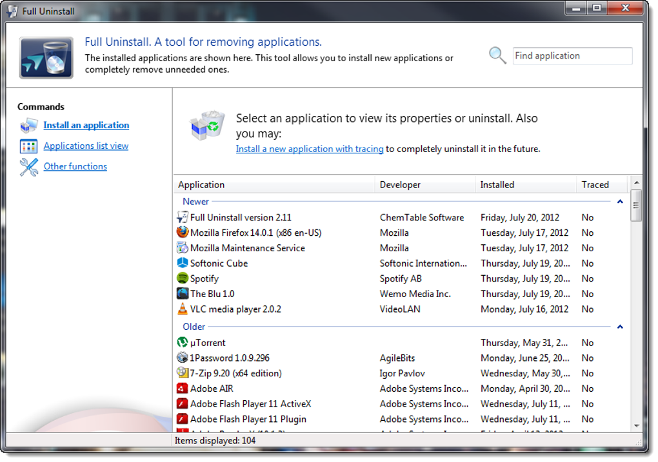Sort by Developer column header
The image size is (658, 462).
point(425,184)
